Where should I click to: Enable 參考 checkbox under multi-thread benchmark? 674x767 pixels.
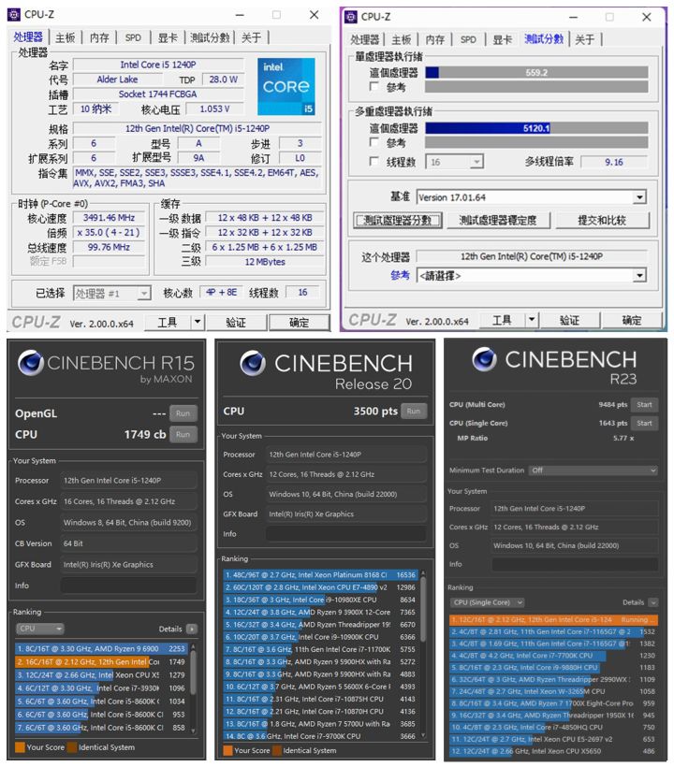click(374, 142)
